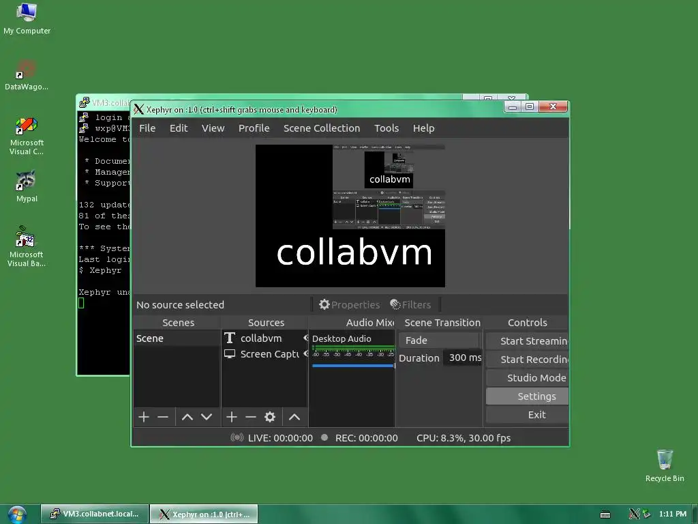Click Xephyr taskbar button

pyautogui.click(x=204, y=514)
